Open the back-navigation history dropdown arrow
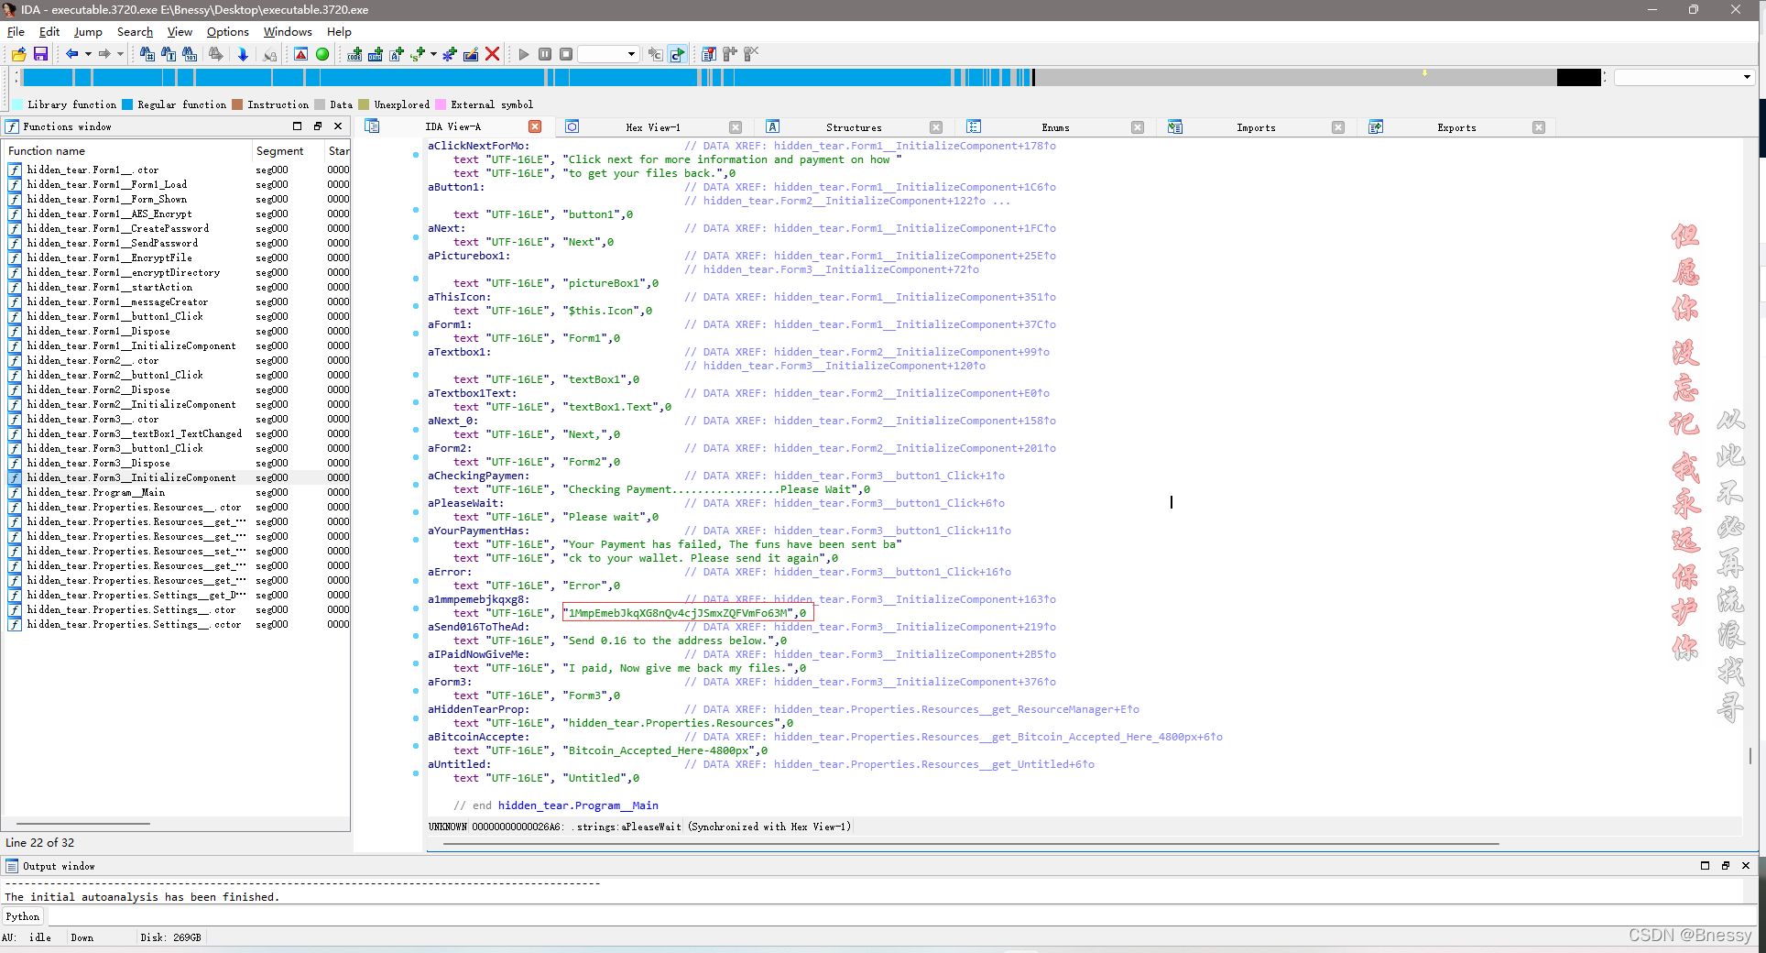Viewport: 1766px width, 953px height. [88, 54]
